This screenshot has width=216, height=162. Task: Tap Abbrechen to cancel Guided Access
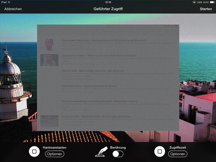[x=13, y=9]
